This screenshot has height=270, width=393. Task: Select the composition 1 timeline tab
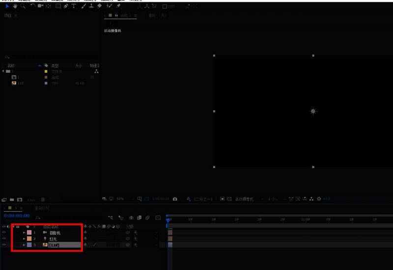tap(15, 208)
